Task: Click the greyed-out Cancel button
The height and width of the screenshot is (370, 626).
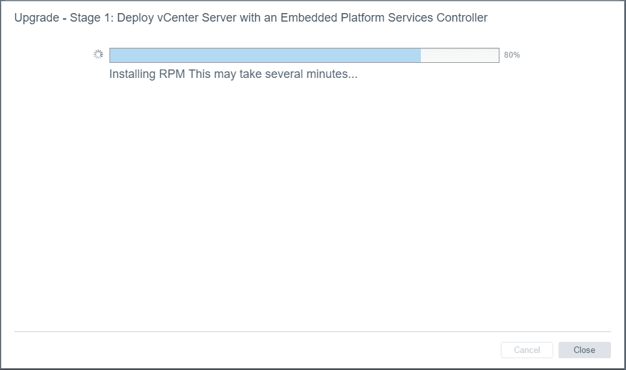Action: pos(526,350)
